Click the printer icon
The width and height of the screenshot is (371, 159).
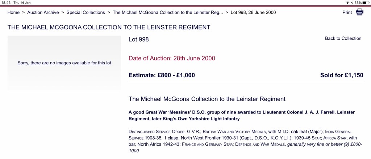(359, 12)
